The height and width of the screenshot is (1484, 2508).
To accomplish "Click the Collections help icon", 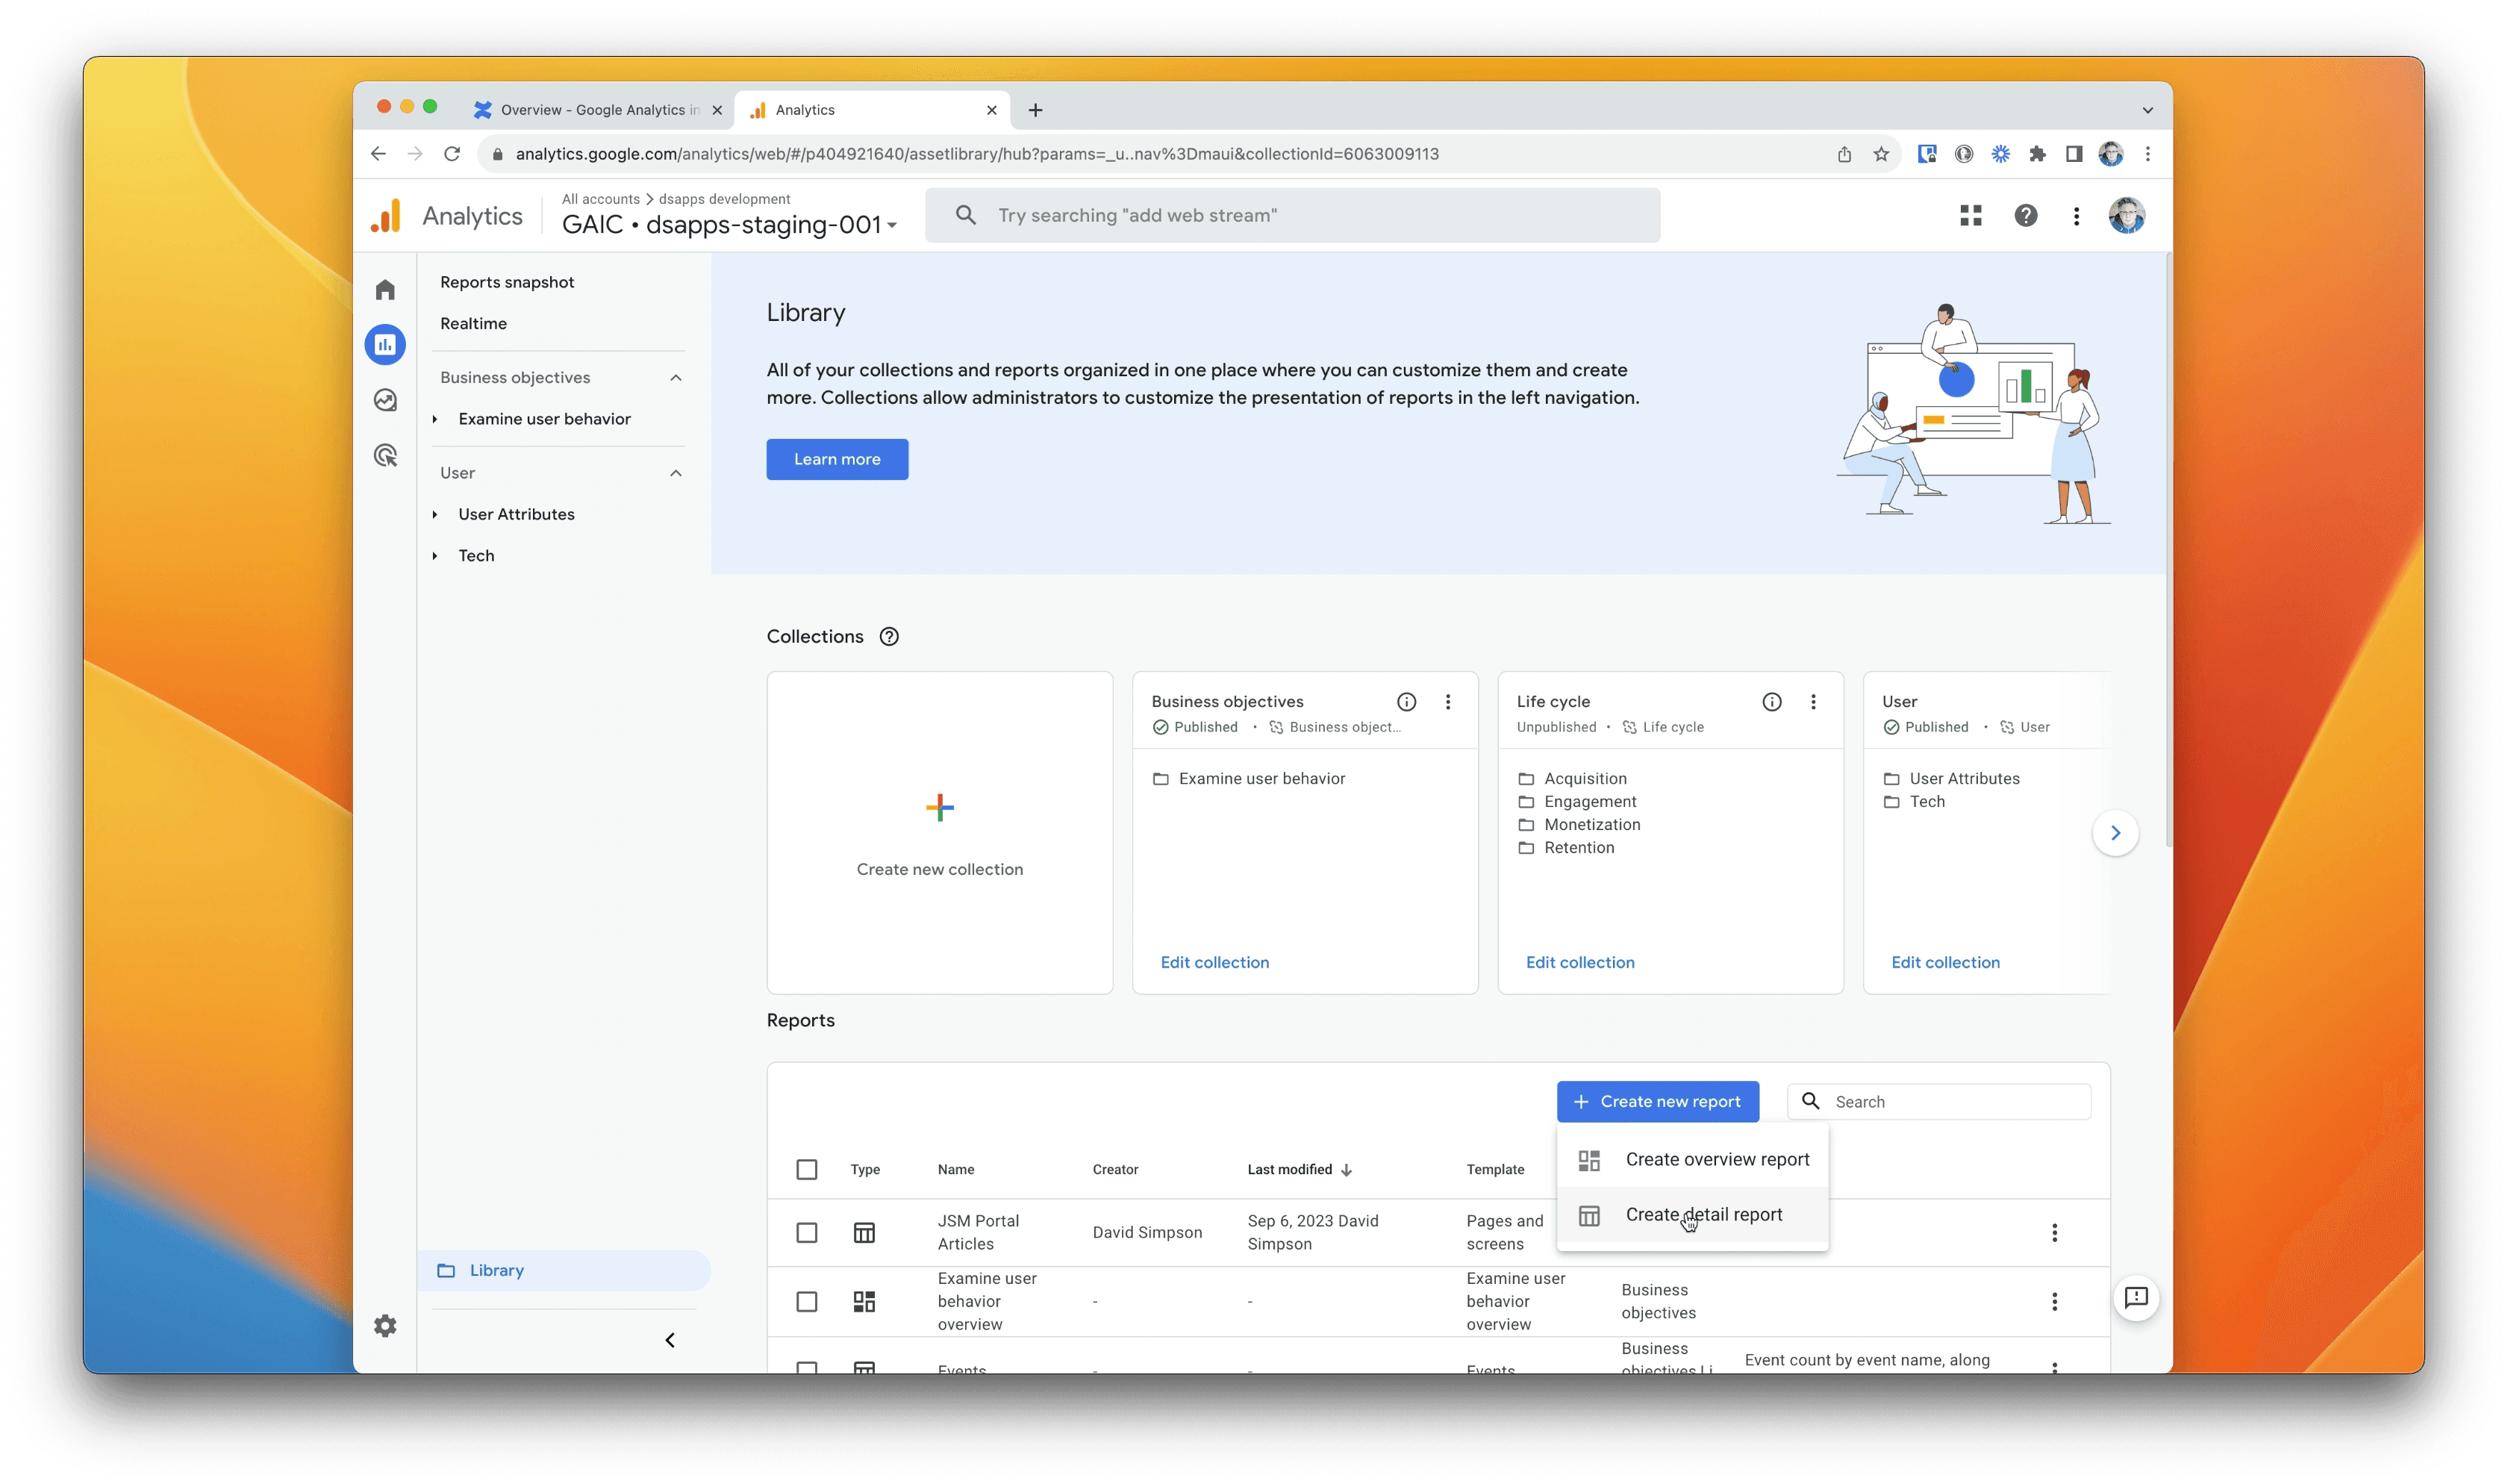I will pos(889,637).
